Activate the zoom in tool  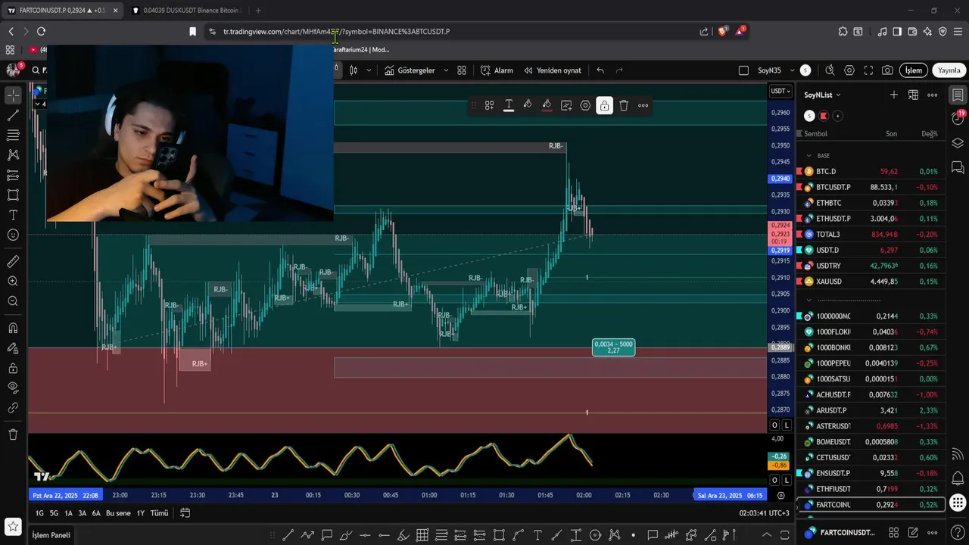click(x=13, y=282)
